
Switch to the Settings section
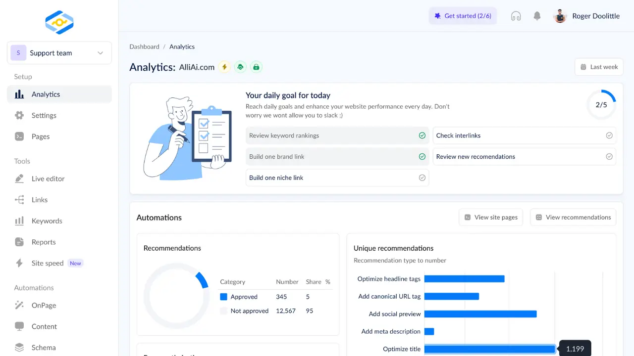[x=44, y=115]
